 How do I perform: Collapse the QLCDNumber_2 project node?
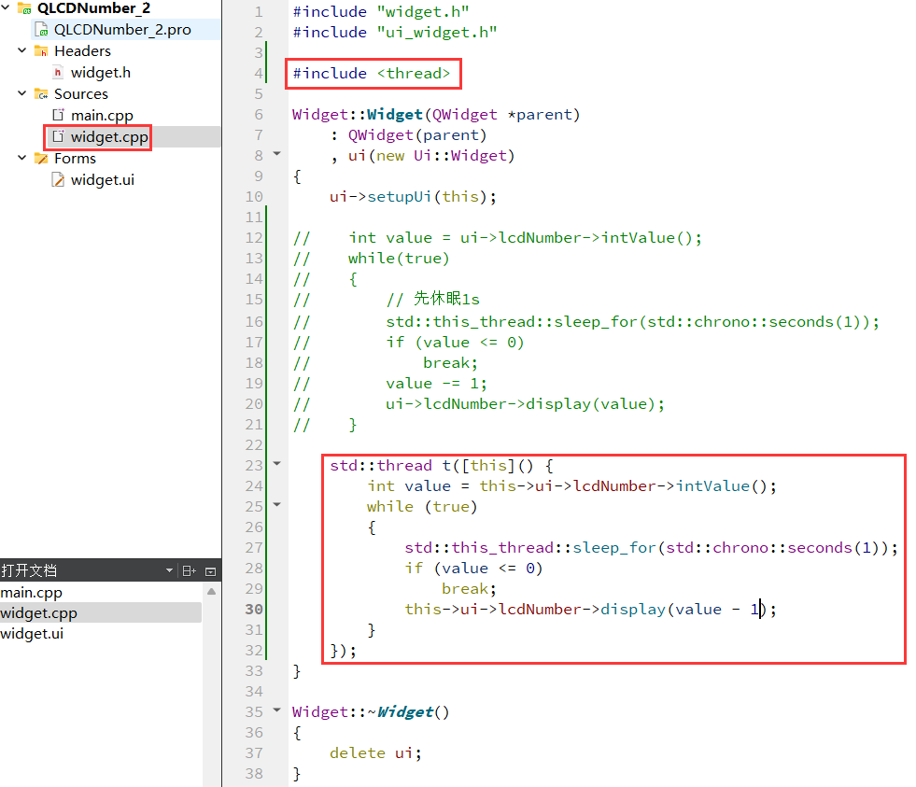click(x=6, y=7)
